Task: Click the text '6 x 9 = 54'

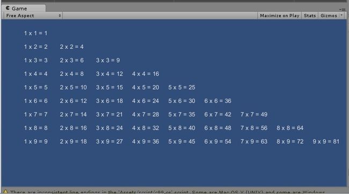Action: coord(217,141)
